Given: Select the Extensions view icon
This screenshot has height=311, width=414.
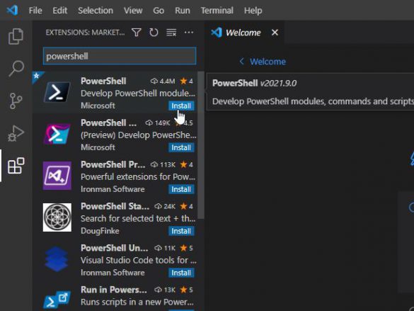Looking at the screenshot, I should (x=16, y=166).
